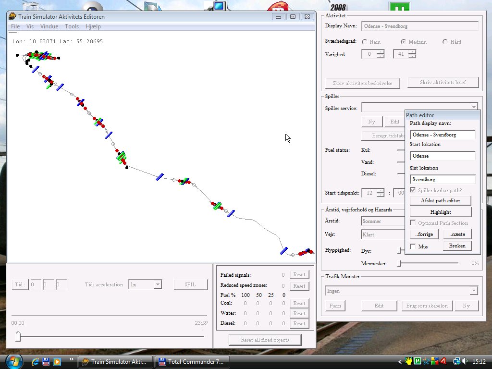
Task: Open the Vindue menu
Action: tap(49, 26)
